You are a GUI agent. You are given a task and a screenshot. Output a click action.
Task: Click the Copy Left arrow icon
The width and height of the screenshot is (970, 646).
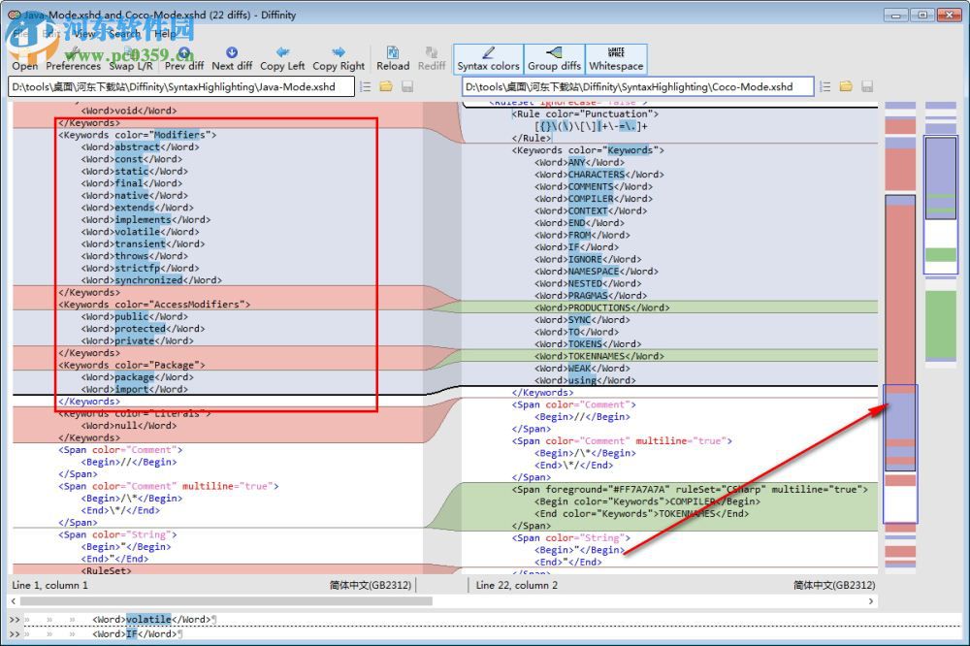tap(282, 53)
